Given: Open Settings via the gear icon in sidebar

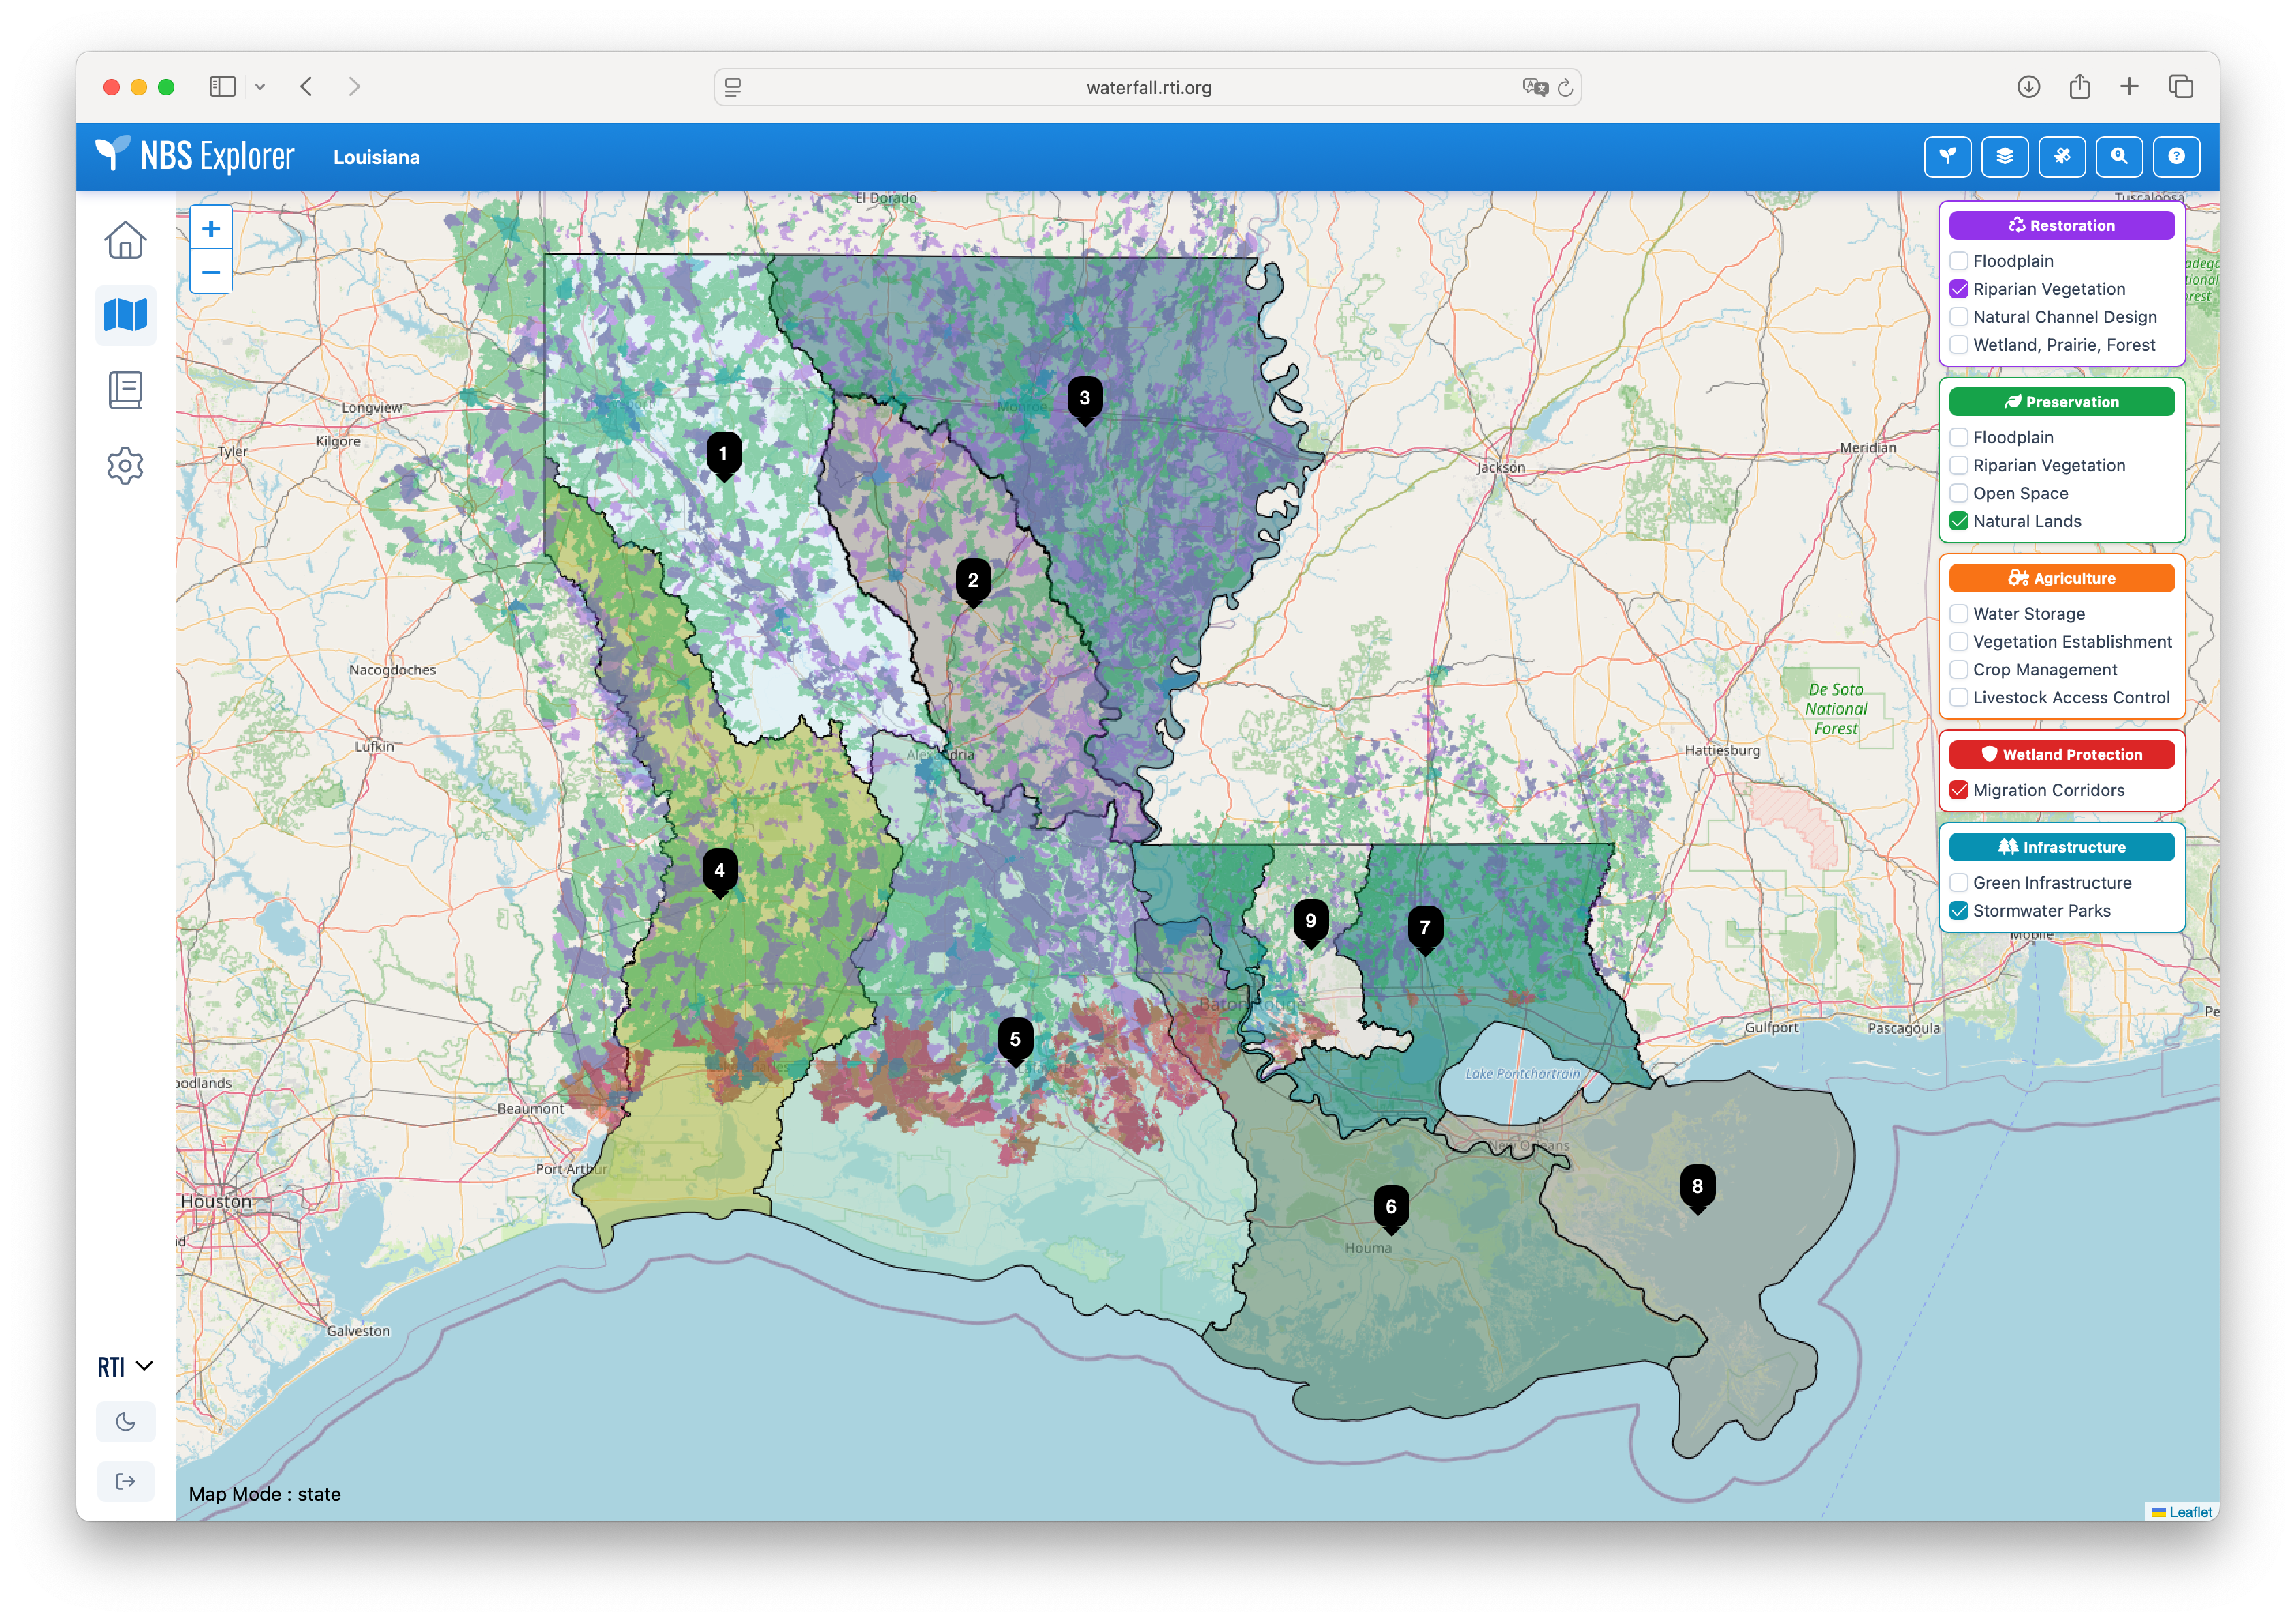Looking at the screenshot, I should pos(126,465).
